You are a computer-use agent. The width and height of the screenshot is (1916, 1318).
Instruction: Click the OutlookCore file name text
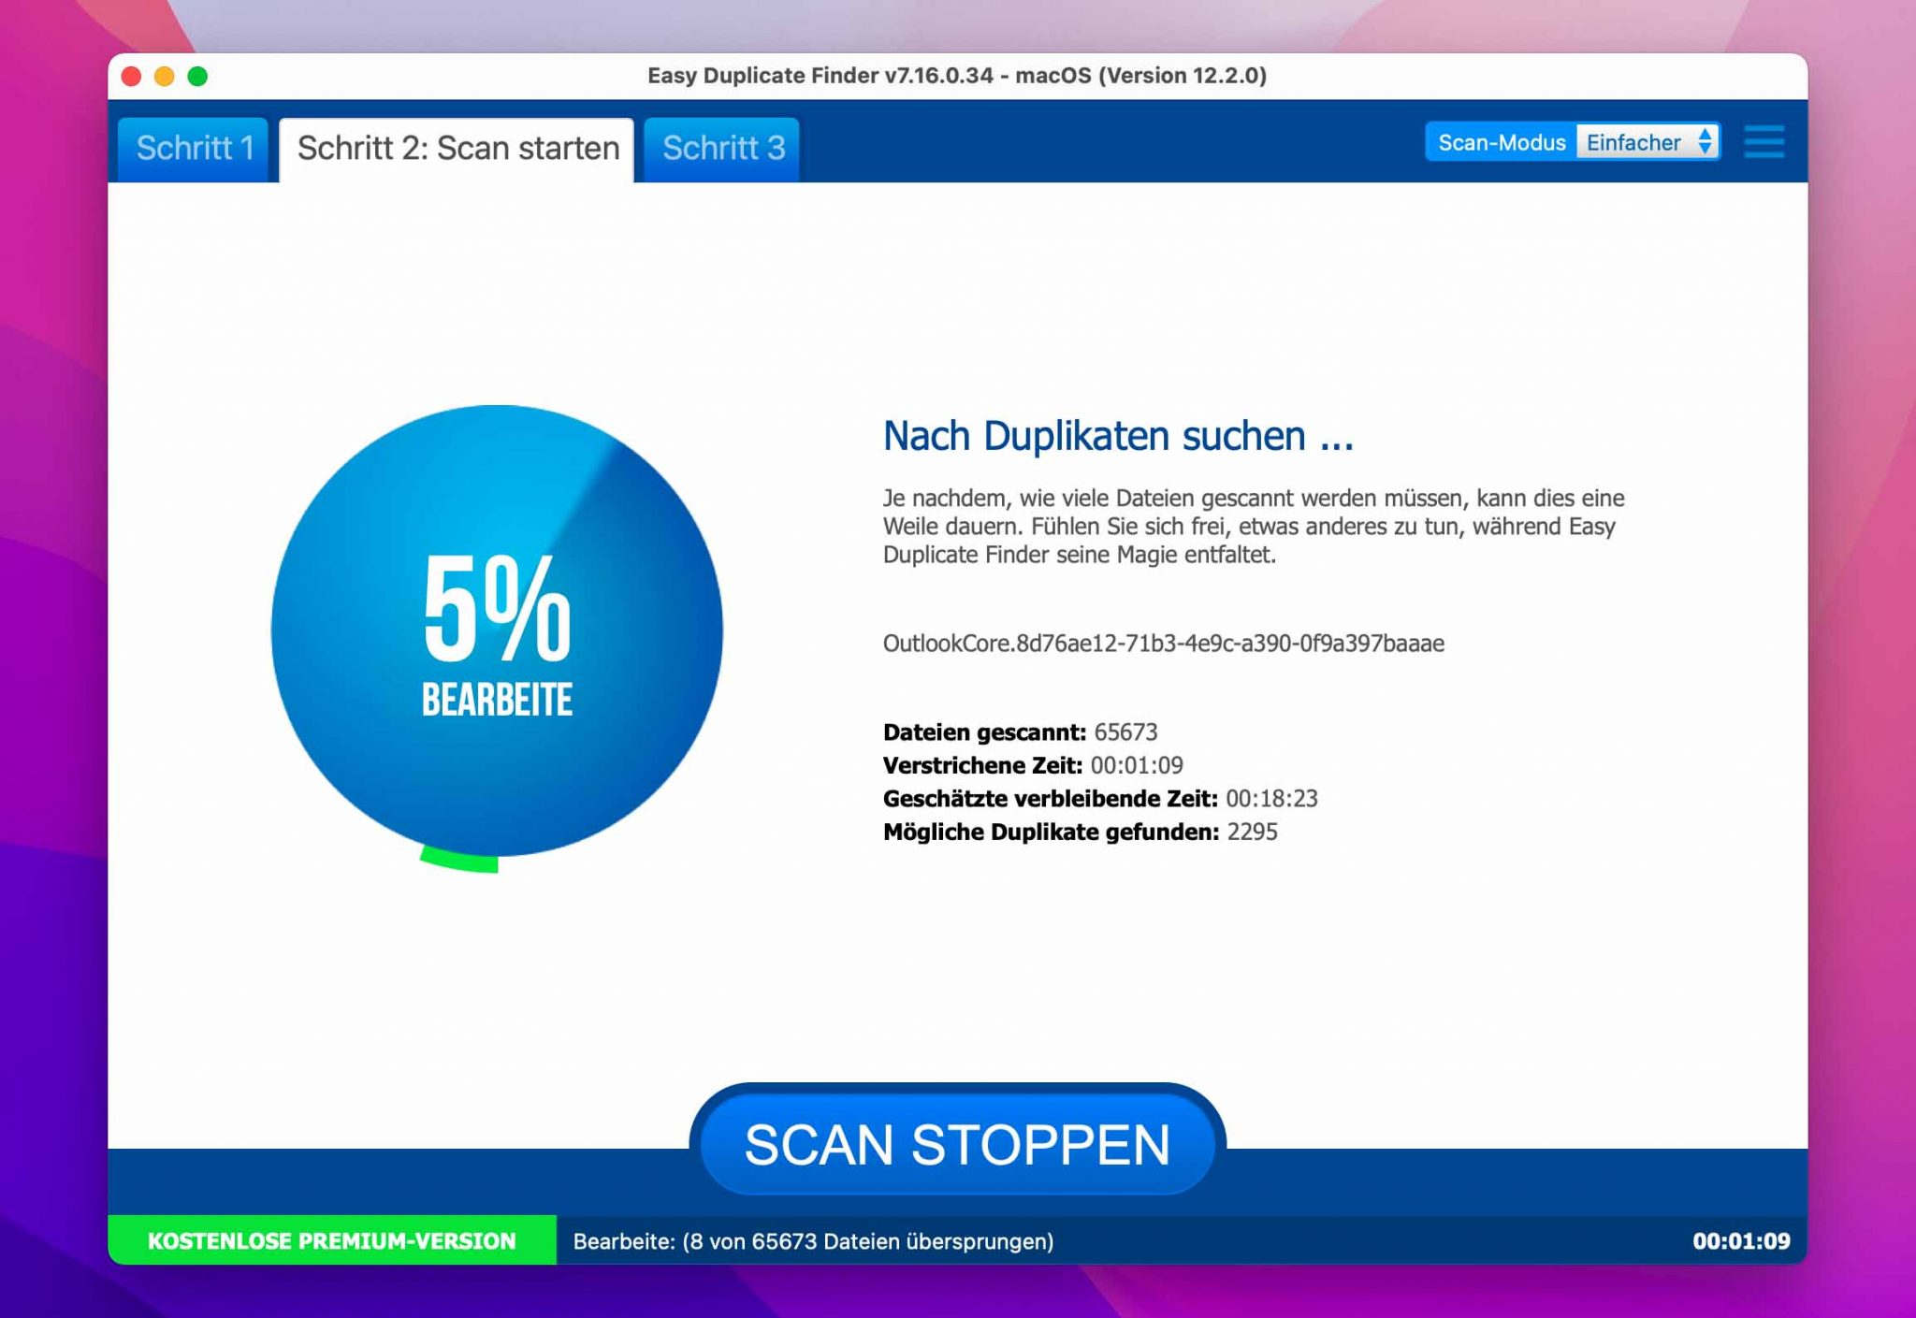click(x=1164, y=644)
